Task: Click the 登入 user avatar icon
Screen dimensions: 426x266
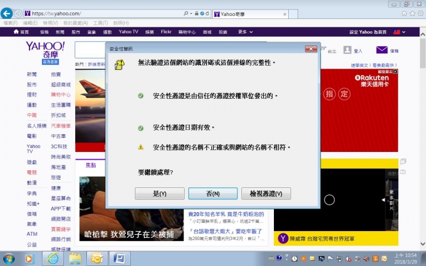Action: click(347, 50)
